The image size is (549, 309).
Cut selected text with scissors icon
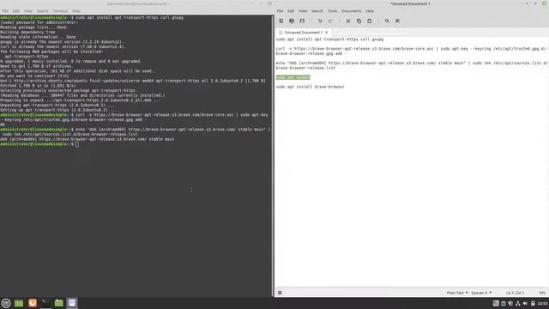click(348, 21)
